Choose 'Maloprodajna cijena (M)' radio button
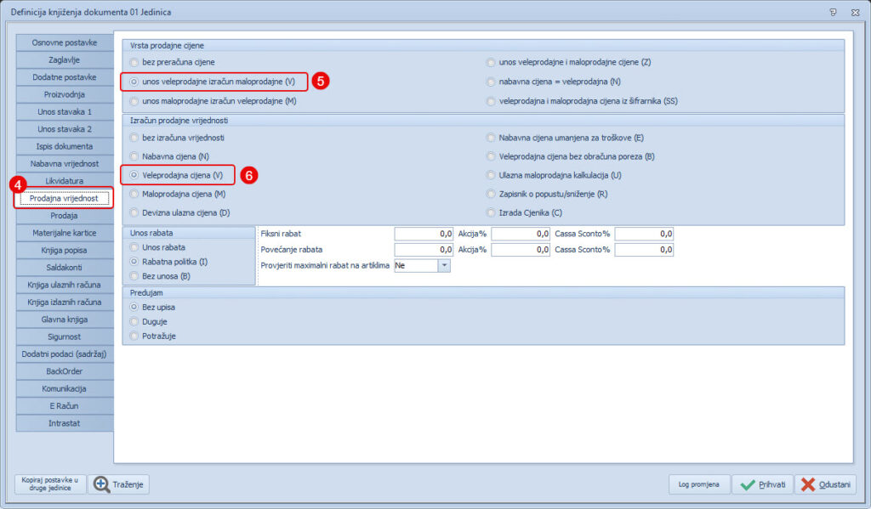 tap(134, 194)
